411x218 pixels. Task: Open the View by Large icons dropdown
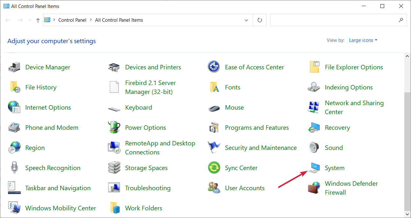(x=363, y=40)
